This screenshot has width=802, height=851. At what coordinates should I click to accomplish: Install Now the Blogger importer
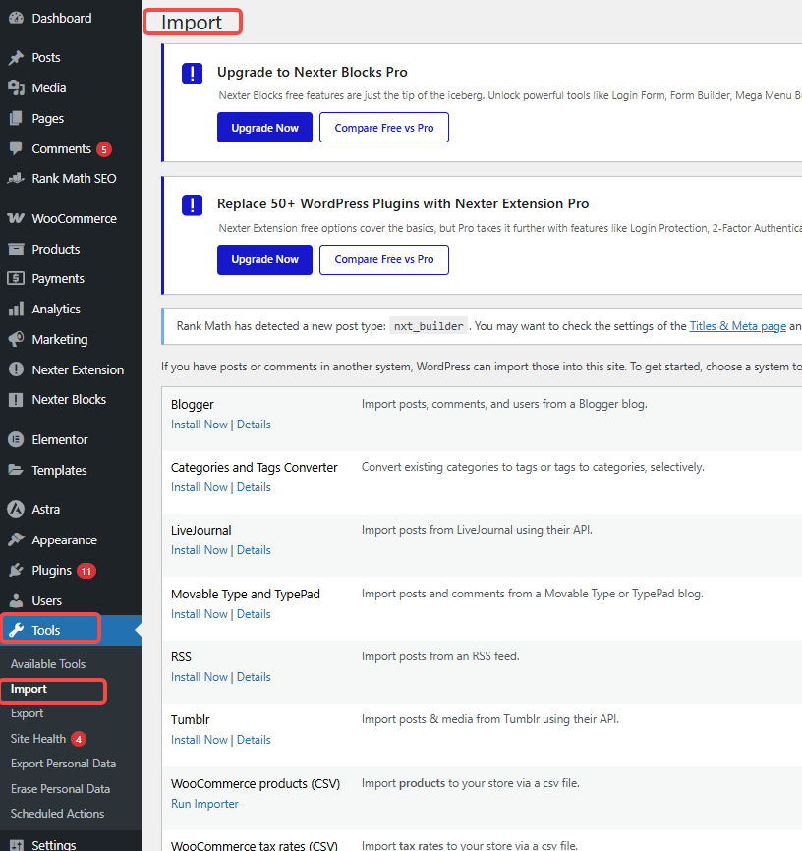click(x=200, y=424)
